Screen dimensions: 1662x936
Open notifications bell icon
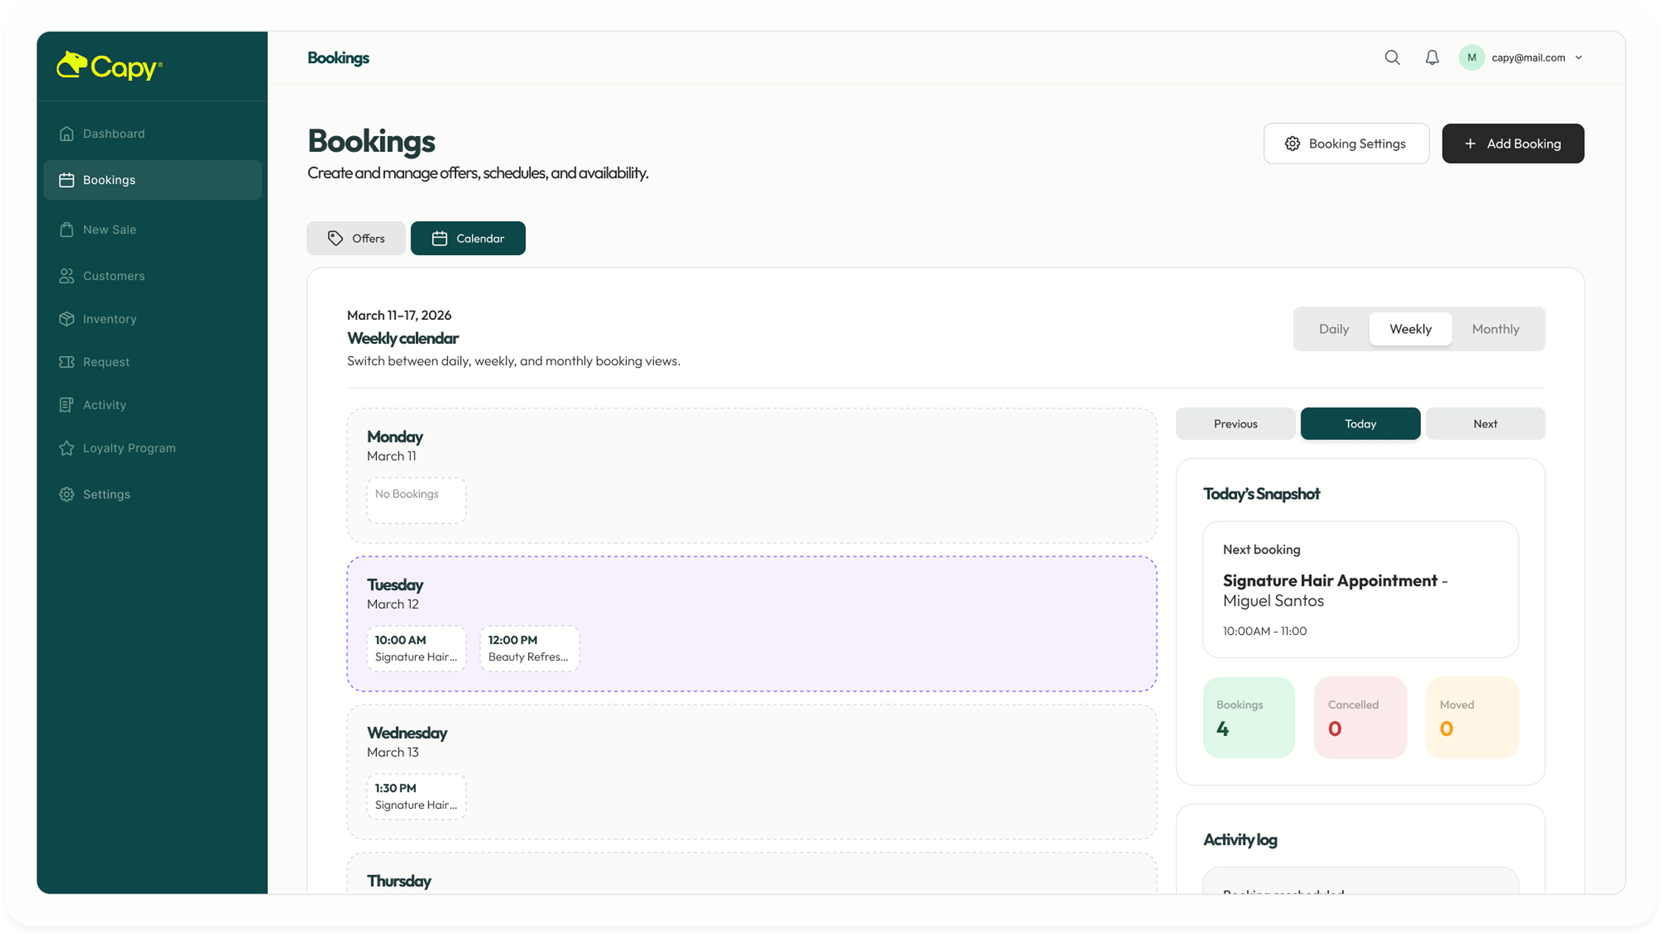1432,57
